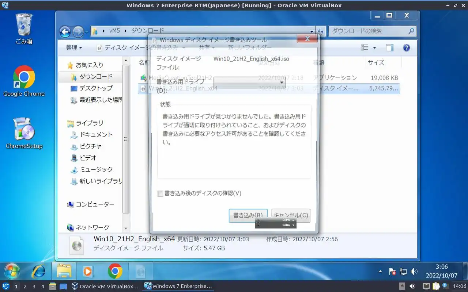Close the disk image burner dialog

pos(307,39)
